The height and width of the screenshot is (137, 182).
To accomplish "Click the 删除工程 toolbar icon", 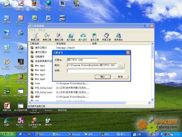I will pyautogui.click(x=59, y=37).
